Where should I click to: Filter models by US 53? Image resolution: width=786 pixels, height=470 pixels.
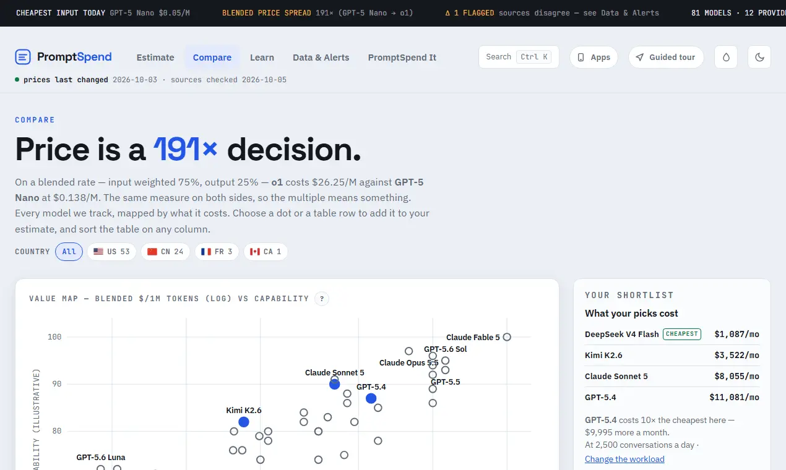(111, 252)
